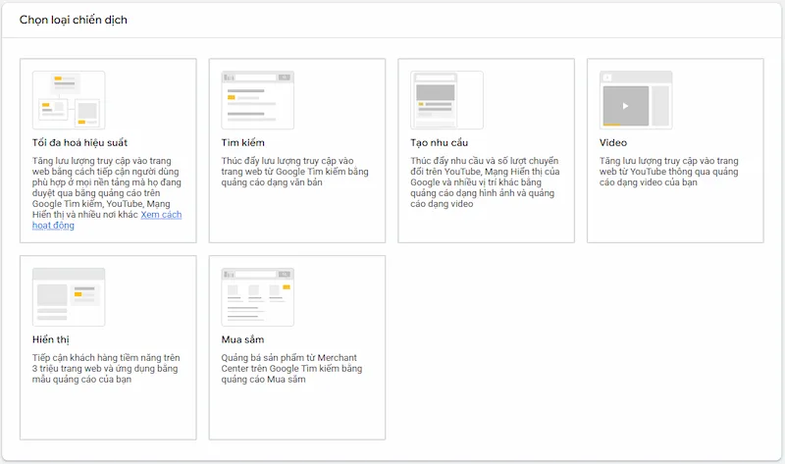785x464 pixels.
Task: Click the Tìm kiếm campaign illustration
Action: coord(257,100)
